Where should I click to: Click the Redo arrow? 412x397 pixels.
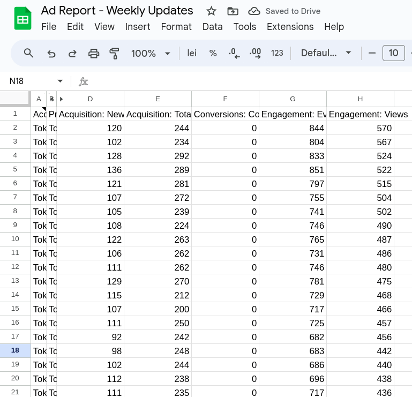(x=72, y=54)
